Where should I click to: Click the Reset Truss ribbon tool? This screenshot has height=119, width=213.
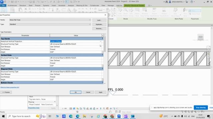pos(137,12)
